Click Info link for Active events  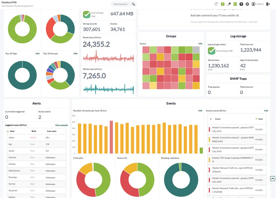(266, 111)
